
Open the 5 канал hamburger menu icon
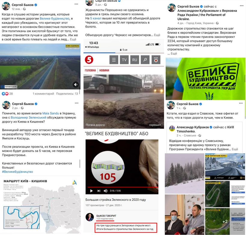click(114, 60)
